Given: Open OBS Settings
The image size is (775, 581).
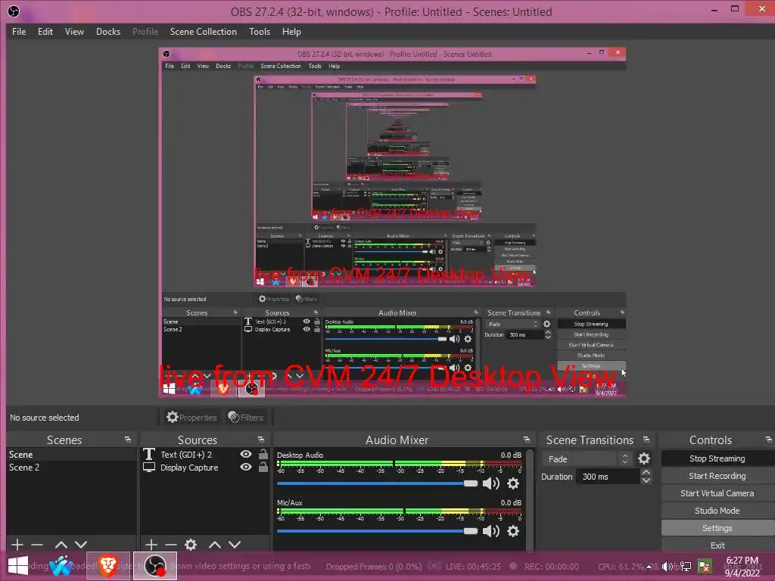Looking at the screenshot, I should (x=717, y=528).
